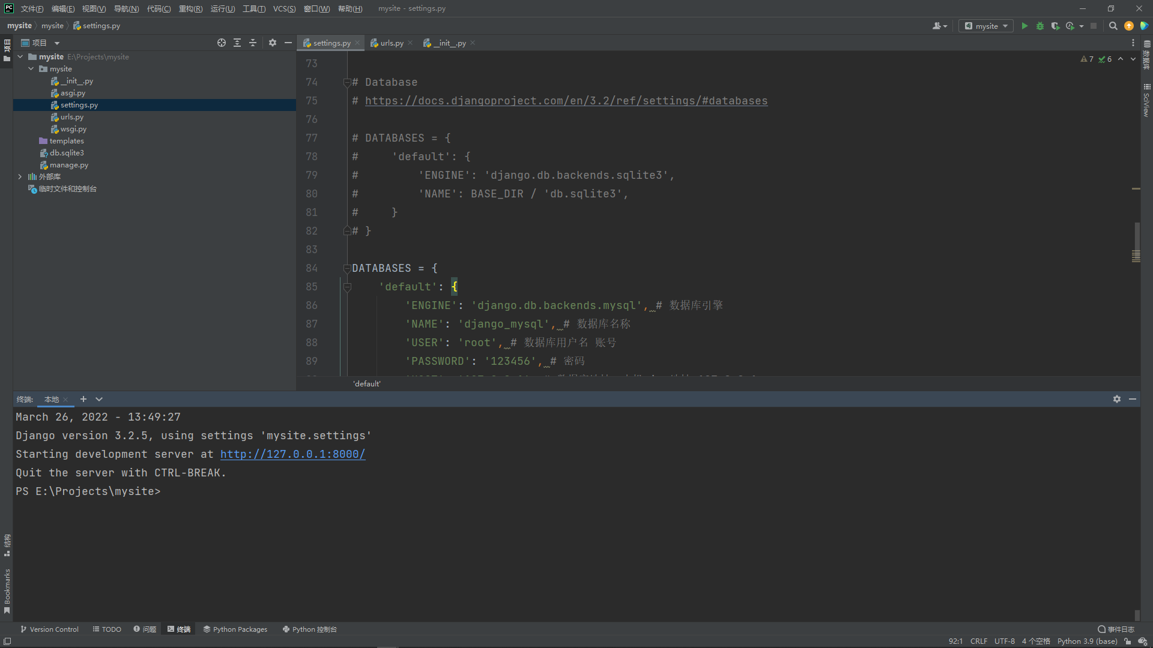
Task: Open the UTF-8 encoding selector
Action: [x=1005, y=641]
